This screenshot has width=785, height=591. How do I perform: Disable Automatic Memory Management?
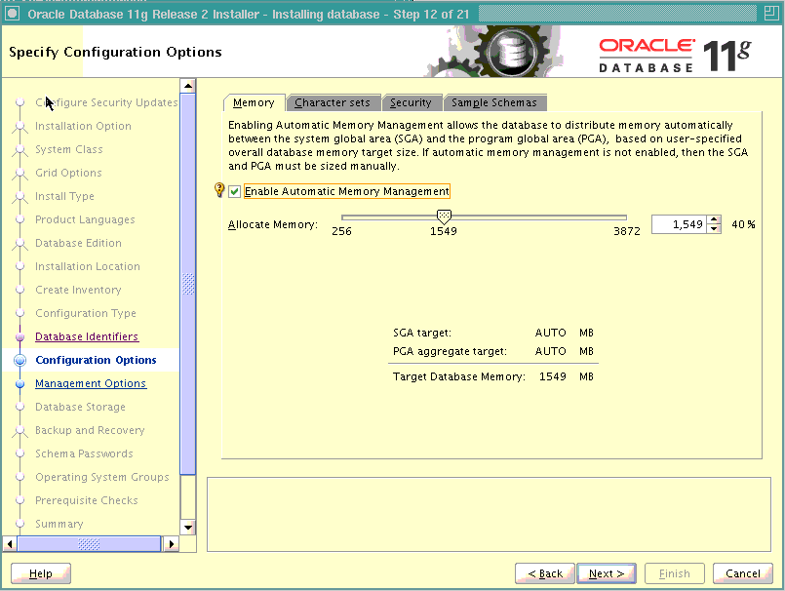pyautogui.click(x=233, y=191)
